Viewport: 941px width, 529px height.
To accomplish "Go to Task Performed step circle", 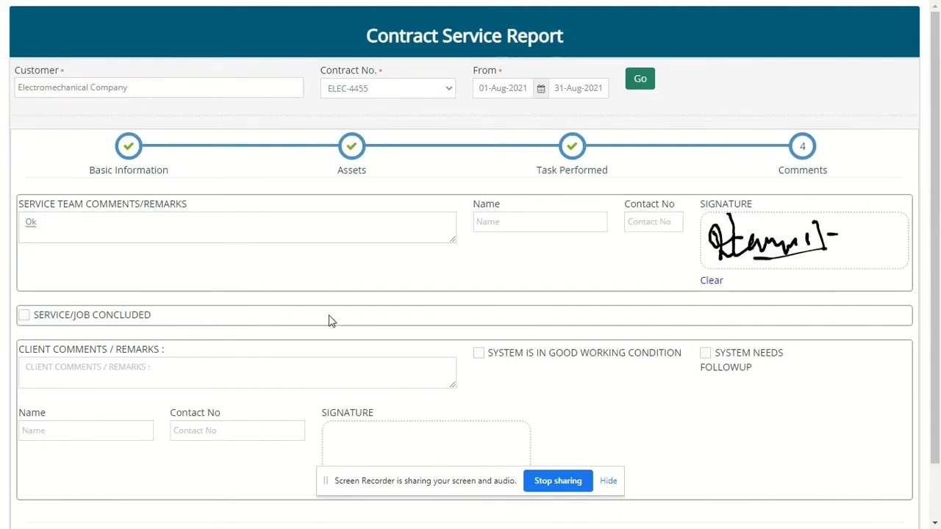I will (x=572, y=146).
